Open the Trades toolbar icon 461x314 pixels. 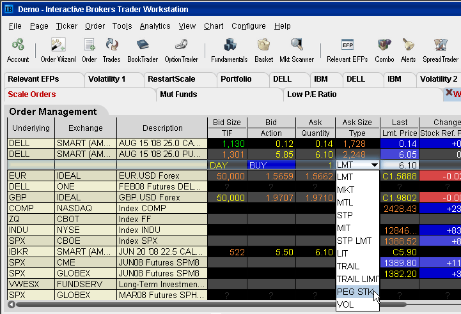point(111,50)
